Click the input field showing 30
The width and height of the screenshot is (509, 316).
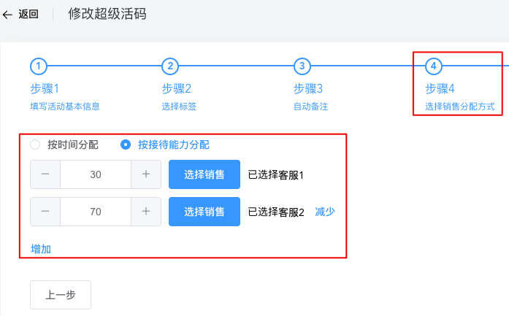tap(96, 174)
